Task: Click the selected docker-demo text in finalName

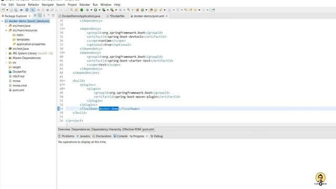Action: coord(109,109)
